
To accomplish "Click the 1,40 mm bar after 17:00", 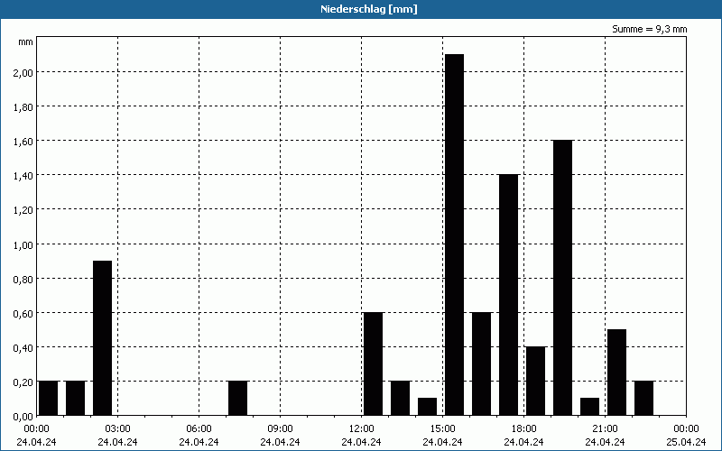I will 509,295.
